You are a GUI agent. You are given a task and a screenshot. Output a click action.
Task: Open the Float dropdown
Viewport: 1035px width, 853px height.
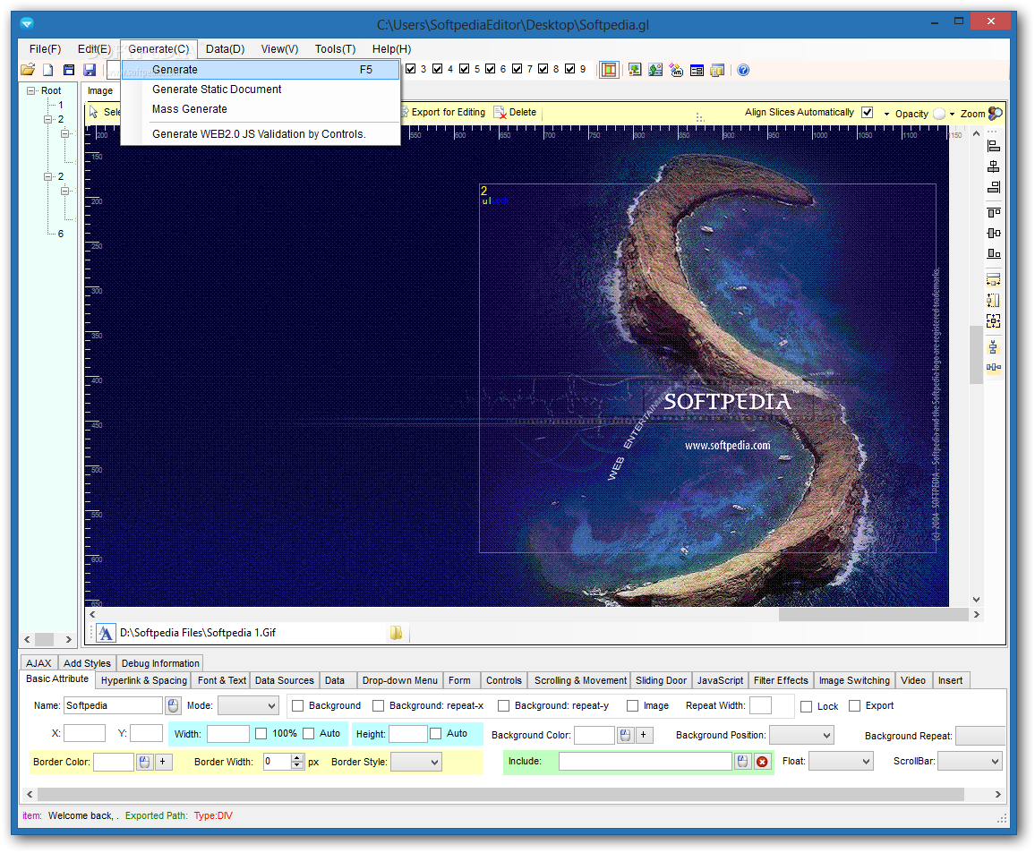pos(841,762)
